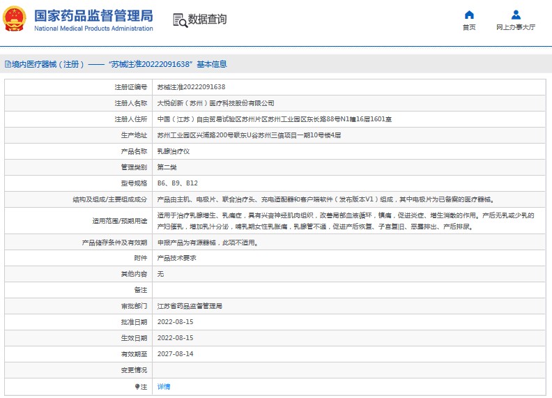Select 其他内容 value 无
The image size is (552, 398).
(160, 274)
